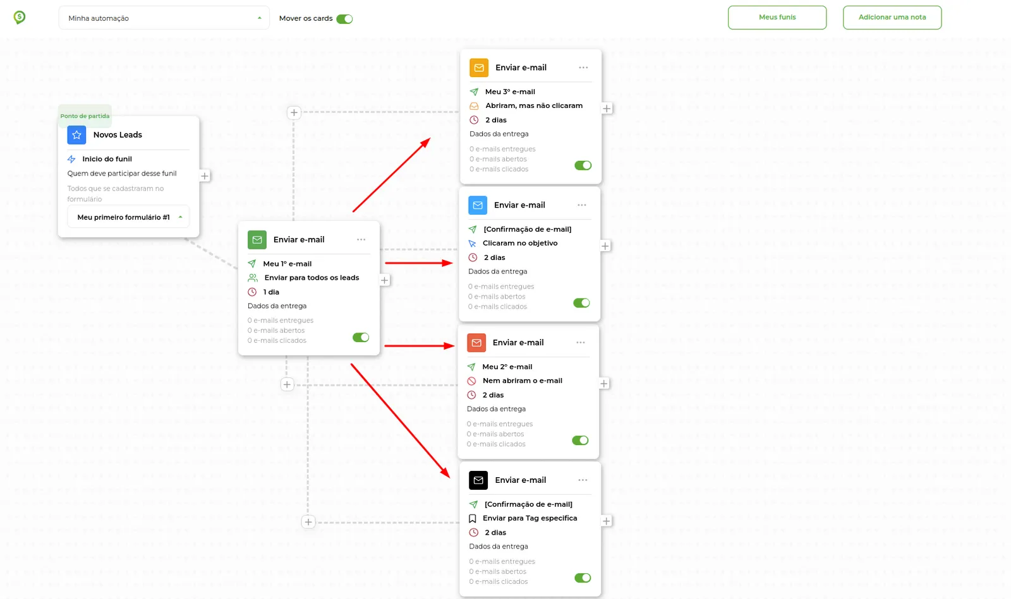The width and height of the screenshot is (1011, 599).
Task: Select the Novos Leads card title
Action: pyautogui.click(x=118, y=135)
